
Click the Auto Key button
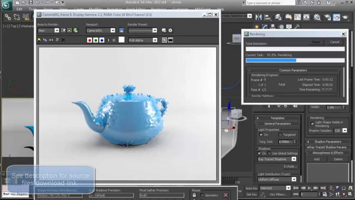pyautogui.click(x=252, y=188)
